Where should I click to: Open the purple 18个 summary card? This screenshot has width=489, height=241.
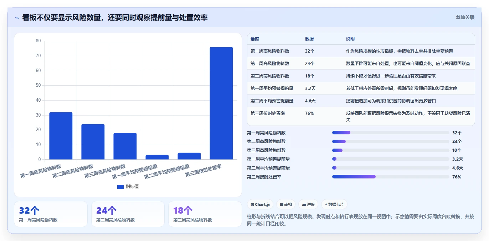[205, 214]
